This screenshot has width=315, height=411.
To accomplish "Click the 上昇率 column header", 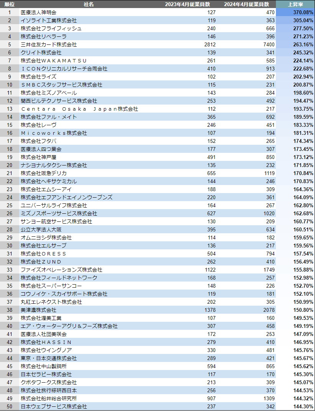I will 295,4.
